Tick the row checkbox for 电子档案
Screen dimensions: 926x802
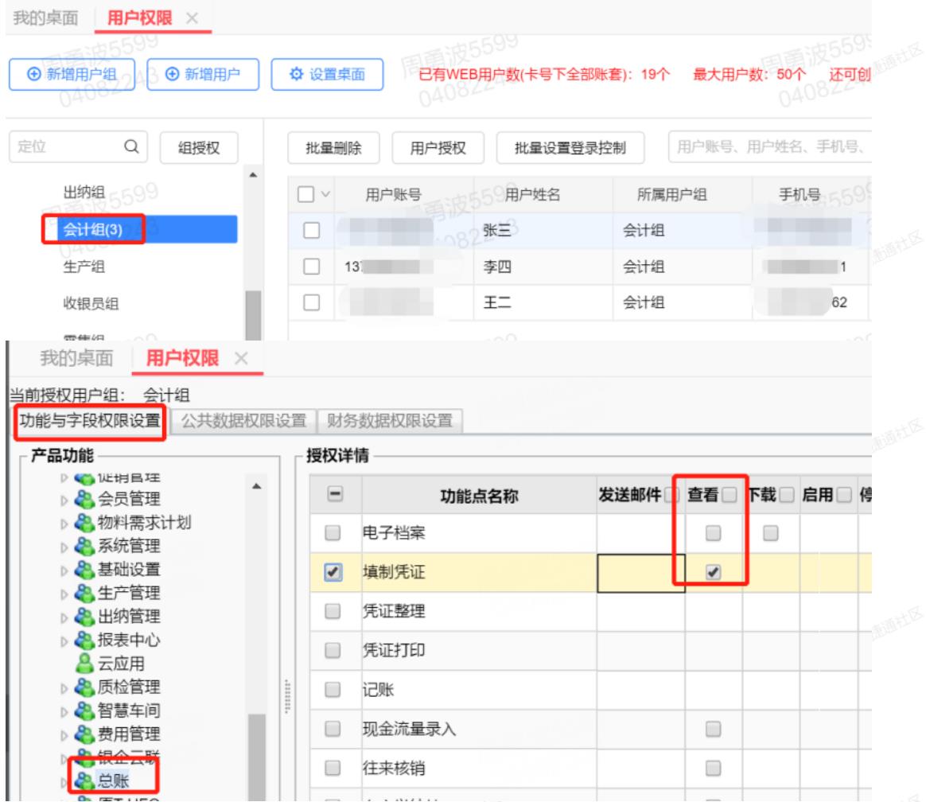click(x=333, y=533)
